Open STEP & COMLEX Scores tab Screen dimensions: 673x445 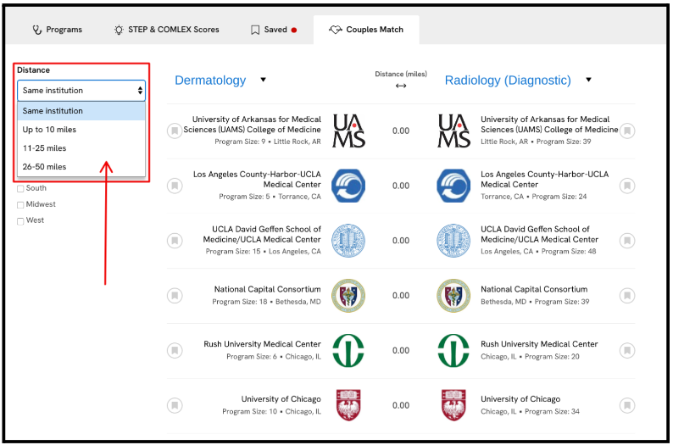click(x=166, y=30)
